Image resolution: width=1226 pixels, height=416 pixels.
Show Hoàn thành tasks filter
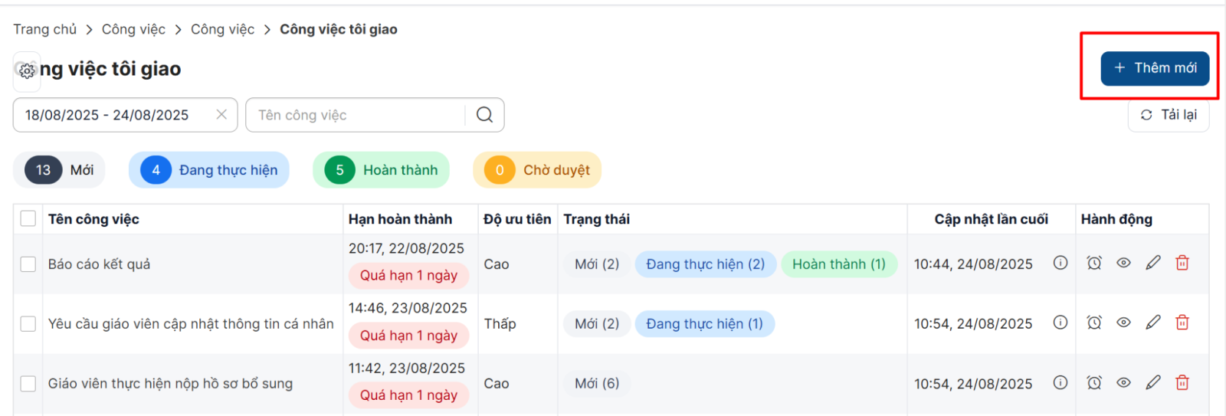(x=381, y=170)
